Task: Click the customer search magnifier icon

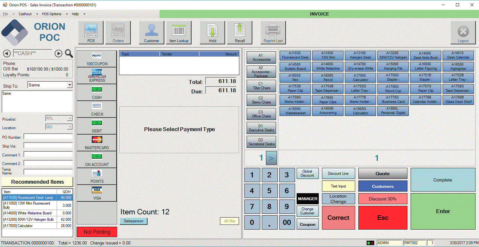Action: tap(69, 54)
